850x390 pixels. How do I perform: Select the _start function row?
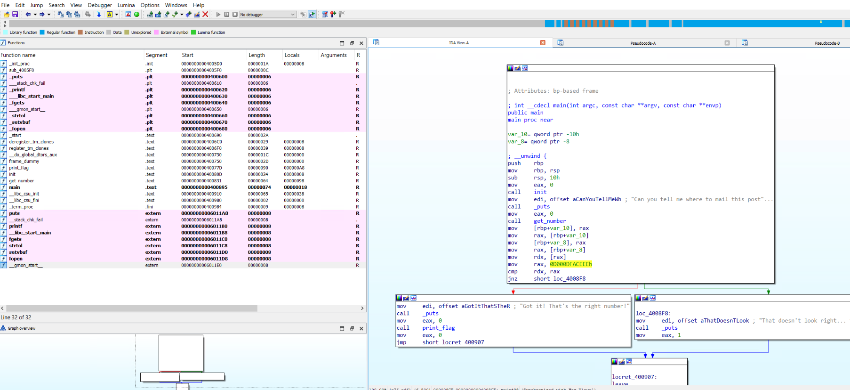click(x=183, y=135)
